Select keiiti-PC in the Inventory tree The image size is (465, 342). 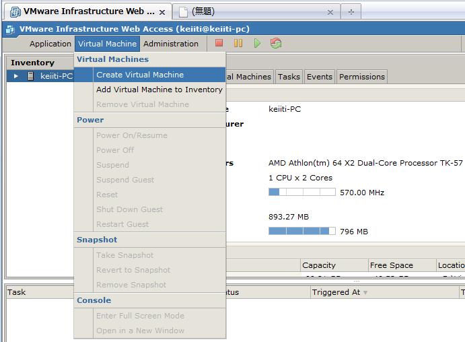tap(57, 76)
